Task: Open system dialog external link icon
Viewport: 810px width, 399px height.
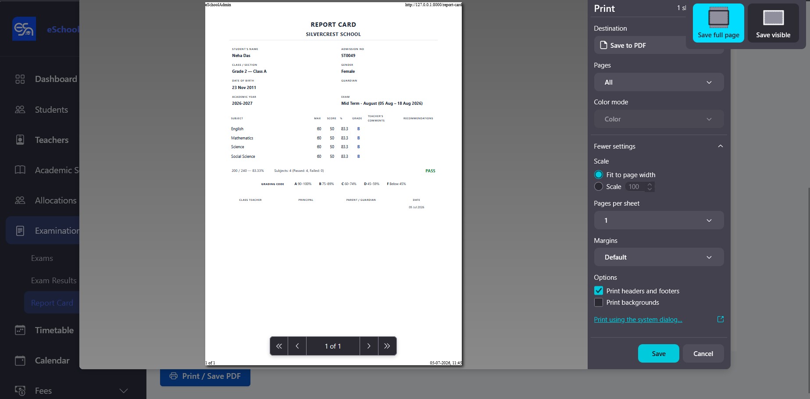Action: pyautogui.click(x=720, y=319)
